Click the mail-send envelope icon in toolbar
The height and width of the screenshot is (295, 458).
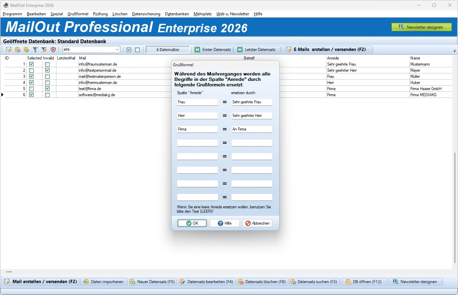pos(9,50)
